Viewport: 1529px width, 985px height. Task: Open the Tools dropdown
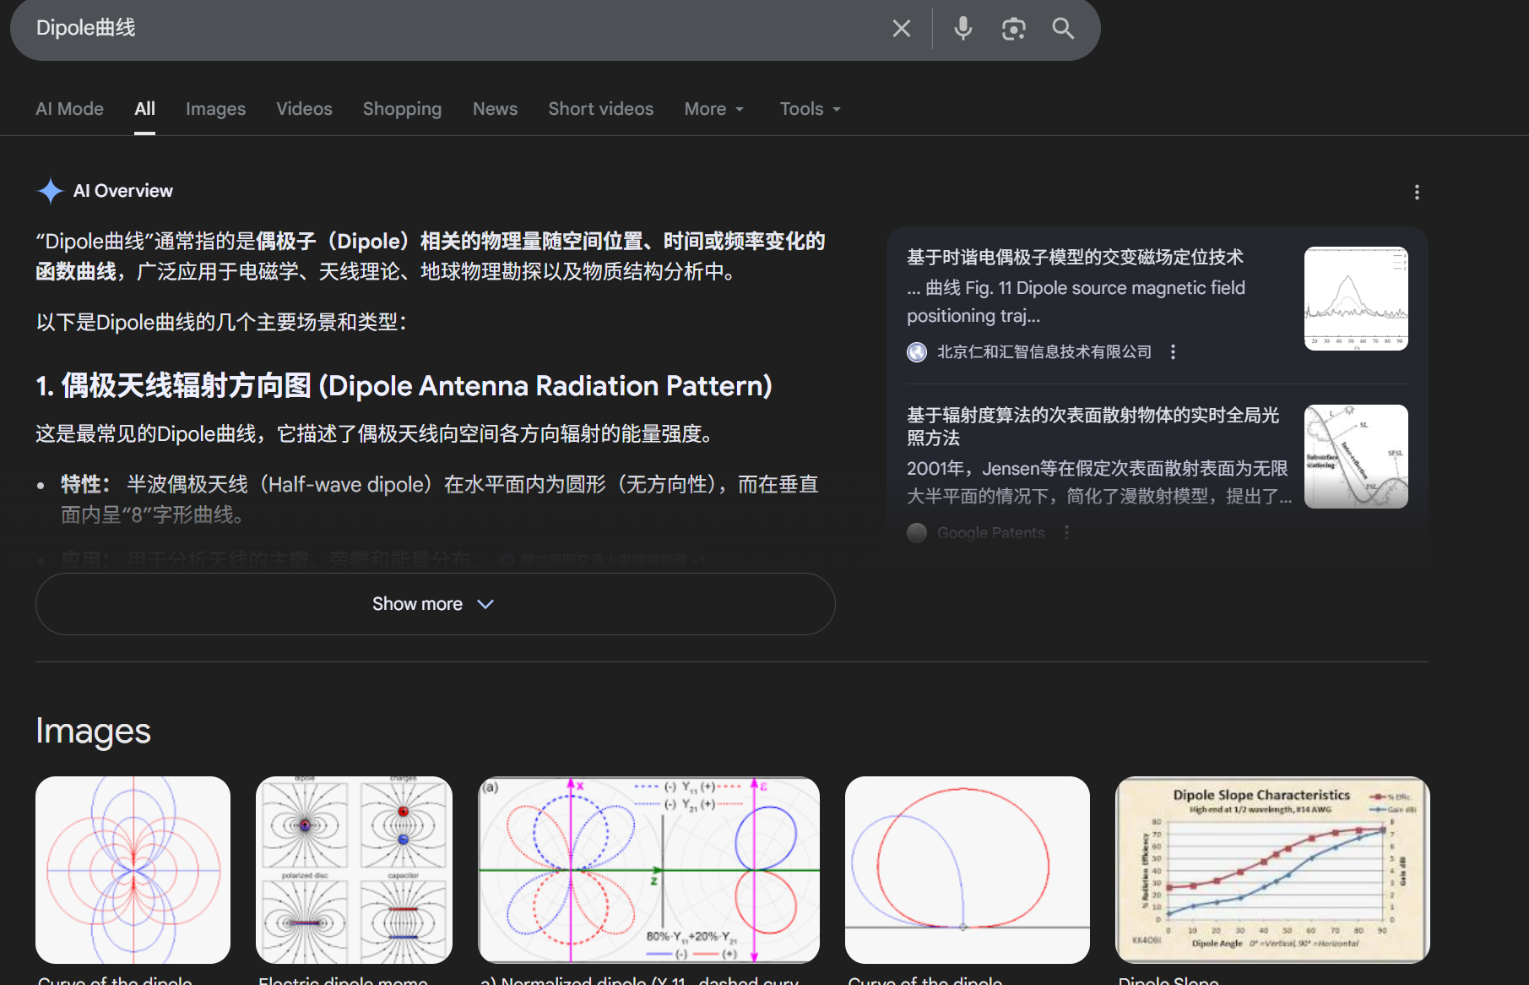[x=810, y=109]
